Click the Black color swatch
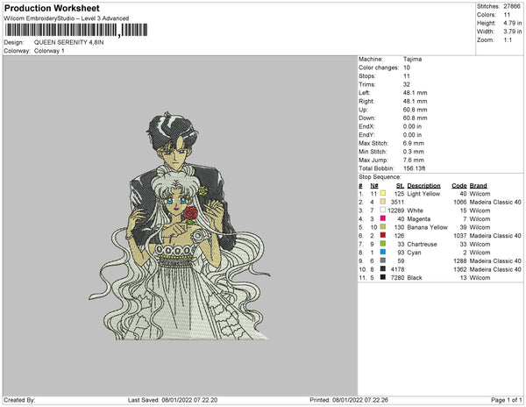526x407 pixels. pyautogui.click(x=383, y=277)
